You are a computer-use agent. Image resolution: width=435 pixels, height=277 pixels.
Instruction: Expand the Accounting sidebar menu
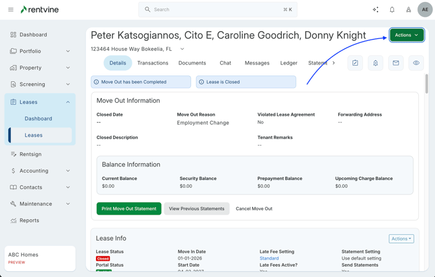click(x=68, y=171)
